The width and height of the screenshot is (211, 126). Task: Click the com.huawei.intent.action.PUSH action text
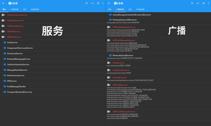click(119, 73)
